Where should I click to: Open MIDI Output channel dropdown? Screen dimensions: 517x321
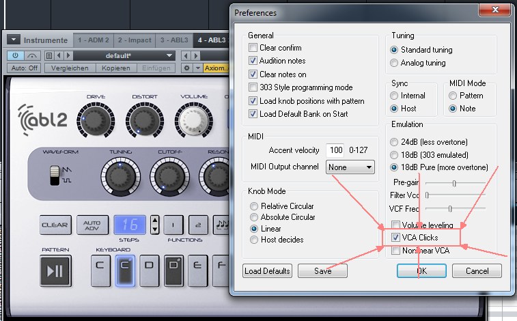(x=350, y=167)
